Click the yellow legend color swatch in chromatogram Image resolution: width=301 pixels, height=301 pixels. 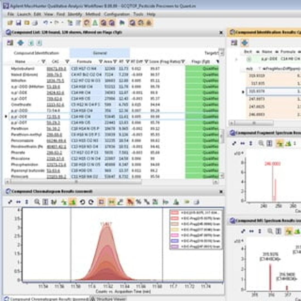pos(175,230)
